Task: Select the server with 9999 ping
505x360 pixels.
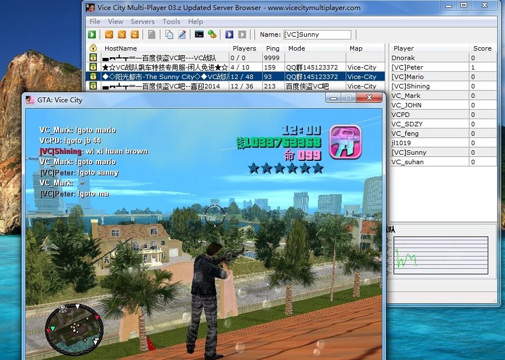Action: 236,58
